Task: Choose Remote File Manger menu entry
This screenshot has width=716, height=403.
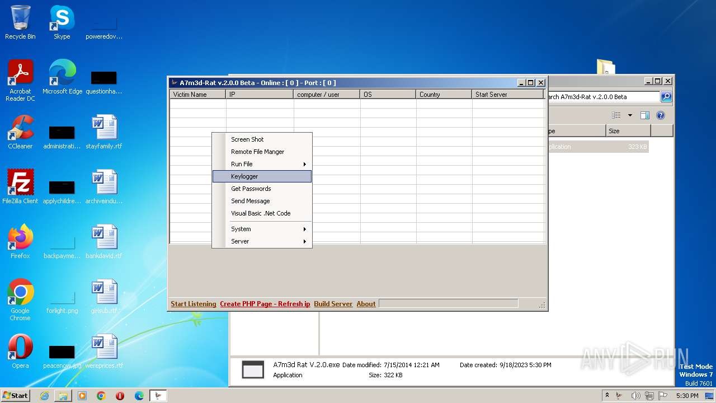Action: click(262, 152)
